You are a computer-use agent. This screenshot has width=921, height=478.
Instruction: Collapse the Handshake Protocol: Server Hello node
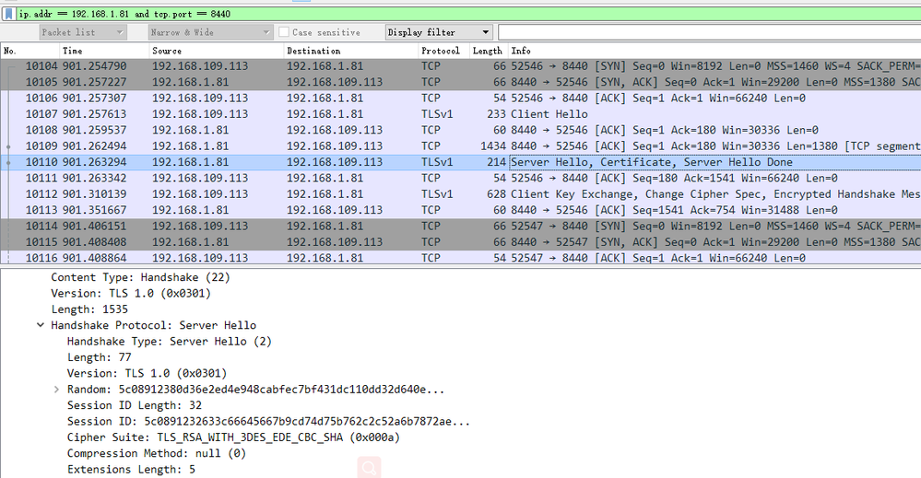click(41, 325)
